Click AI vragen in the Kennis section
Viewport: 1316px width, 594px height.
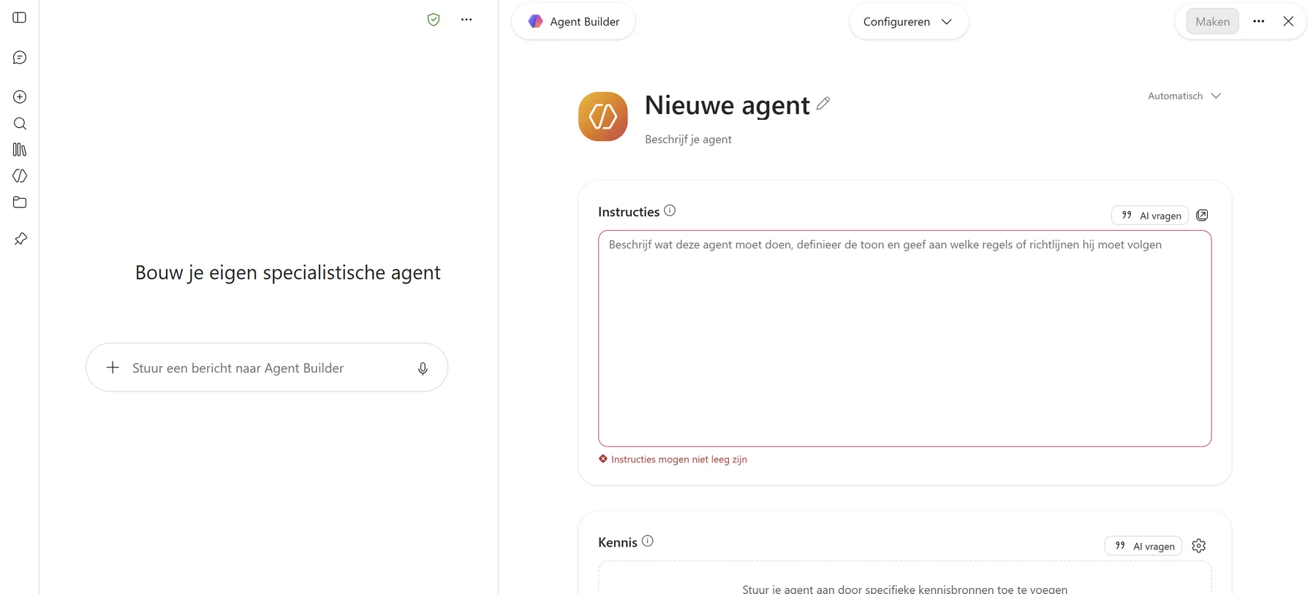click(x=1143, y=546)
